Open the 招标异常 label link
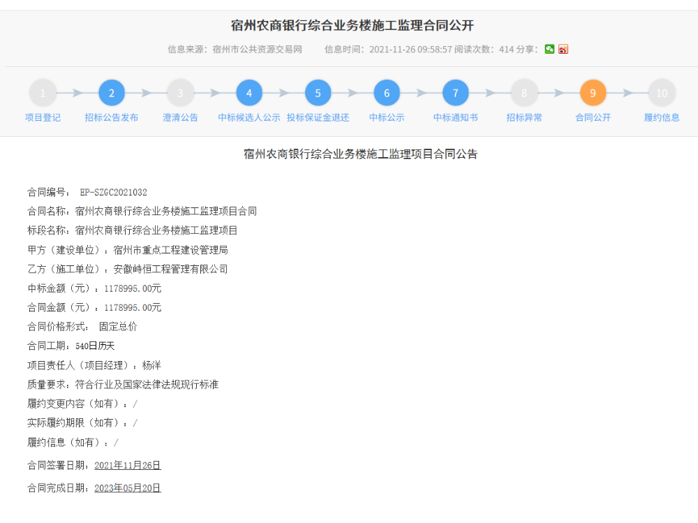This screenshot has width=698, height=523. 524,117
